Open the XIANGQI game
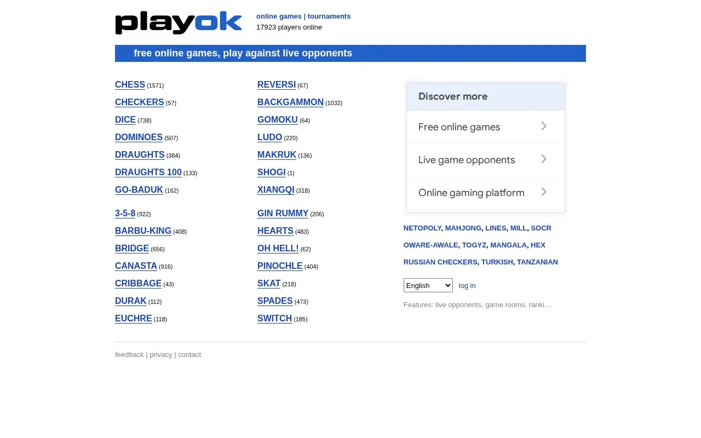Viewport: 701px width, 438px height. tap(276, 190)
